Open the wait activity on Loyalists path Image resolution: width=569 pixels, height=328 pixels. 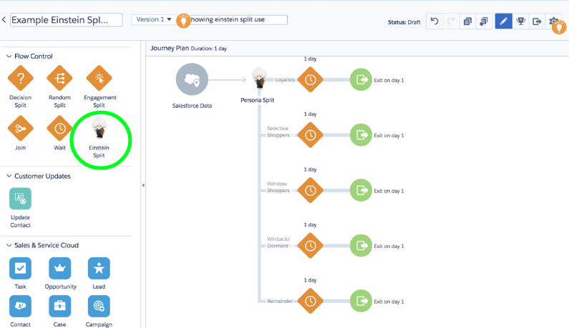tap(310, 80)
